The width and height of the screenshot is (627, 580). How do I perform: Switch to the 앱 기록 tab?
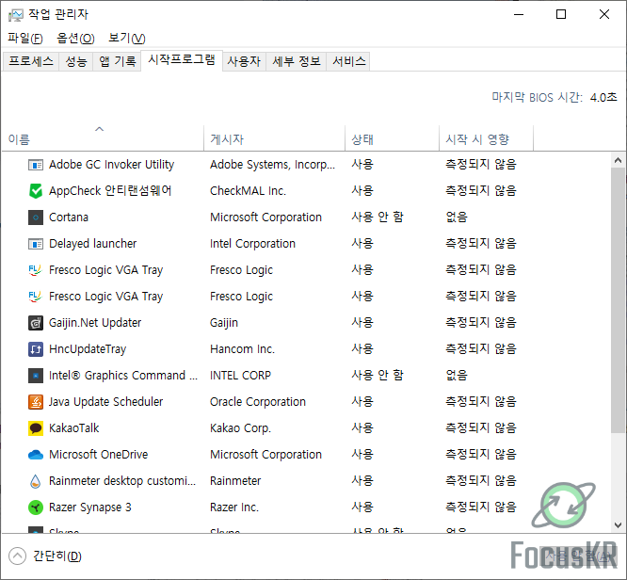click(x=117, y=61)
